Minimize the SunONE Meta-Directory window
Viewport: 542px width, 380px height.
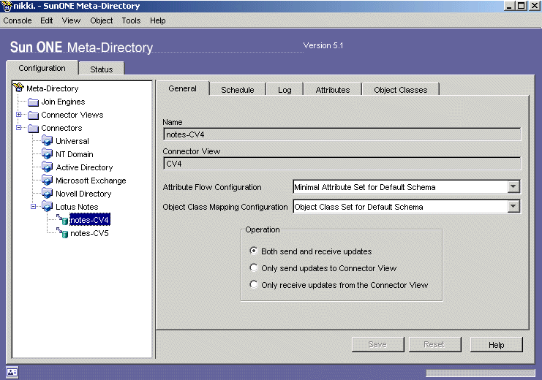[510, 6]
